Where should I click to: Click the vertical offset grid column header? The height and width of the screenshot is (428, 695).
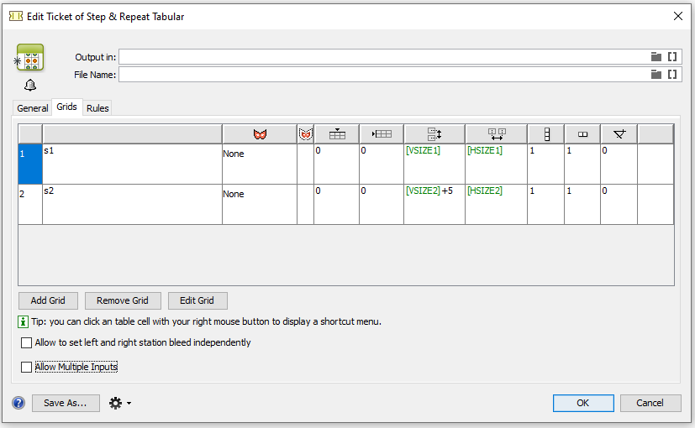(337, 134)
